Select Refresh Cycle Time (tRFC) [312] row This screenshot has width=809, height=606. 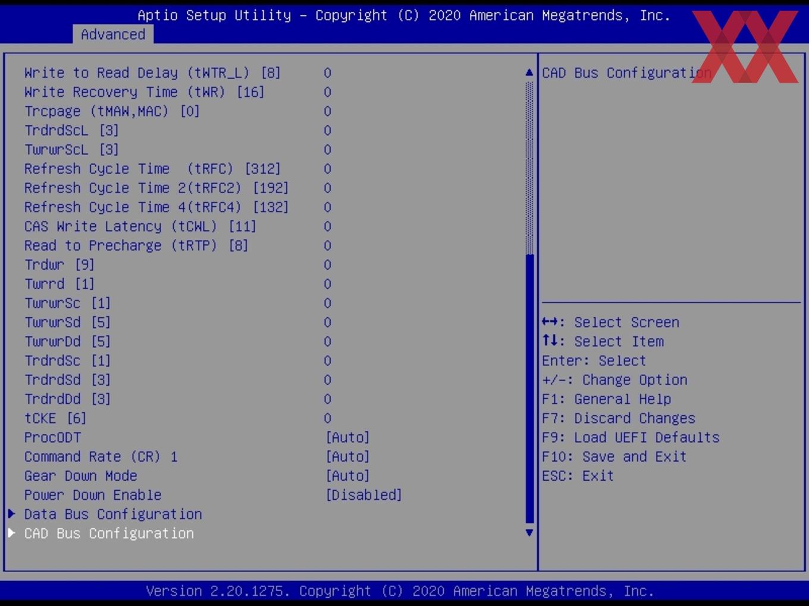pyautogui.click(x=178, y=169)
